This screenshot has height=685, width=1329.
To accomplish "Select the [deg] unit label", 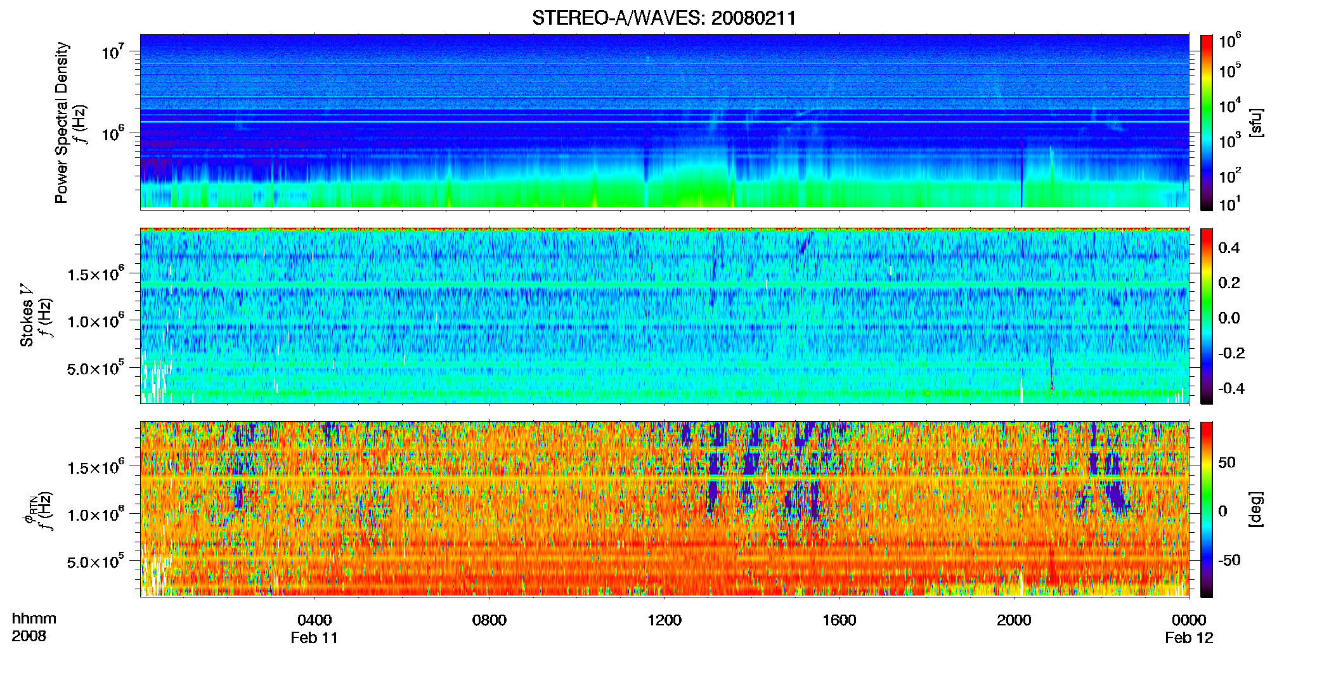I will (1256, 509).
